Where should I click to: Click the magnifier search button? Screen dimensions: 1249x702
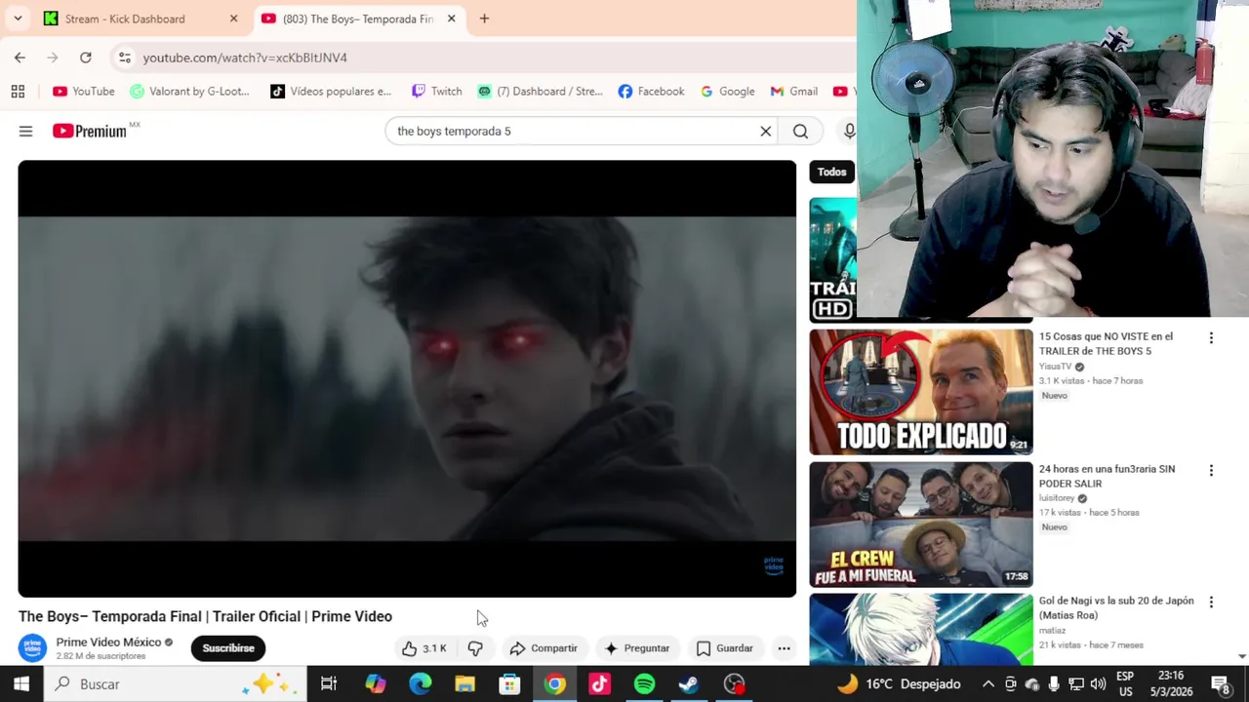pyautogui.click(x=800, y=132)
